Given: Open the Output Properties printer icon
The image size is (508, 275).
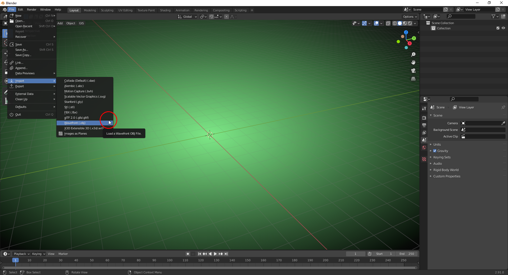Looking at the screenshot, I should 424,125.
